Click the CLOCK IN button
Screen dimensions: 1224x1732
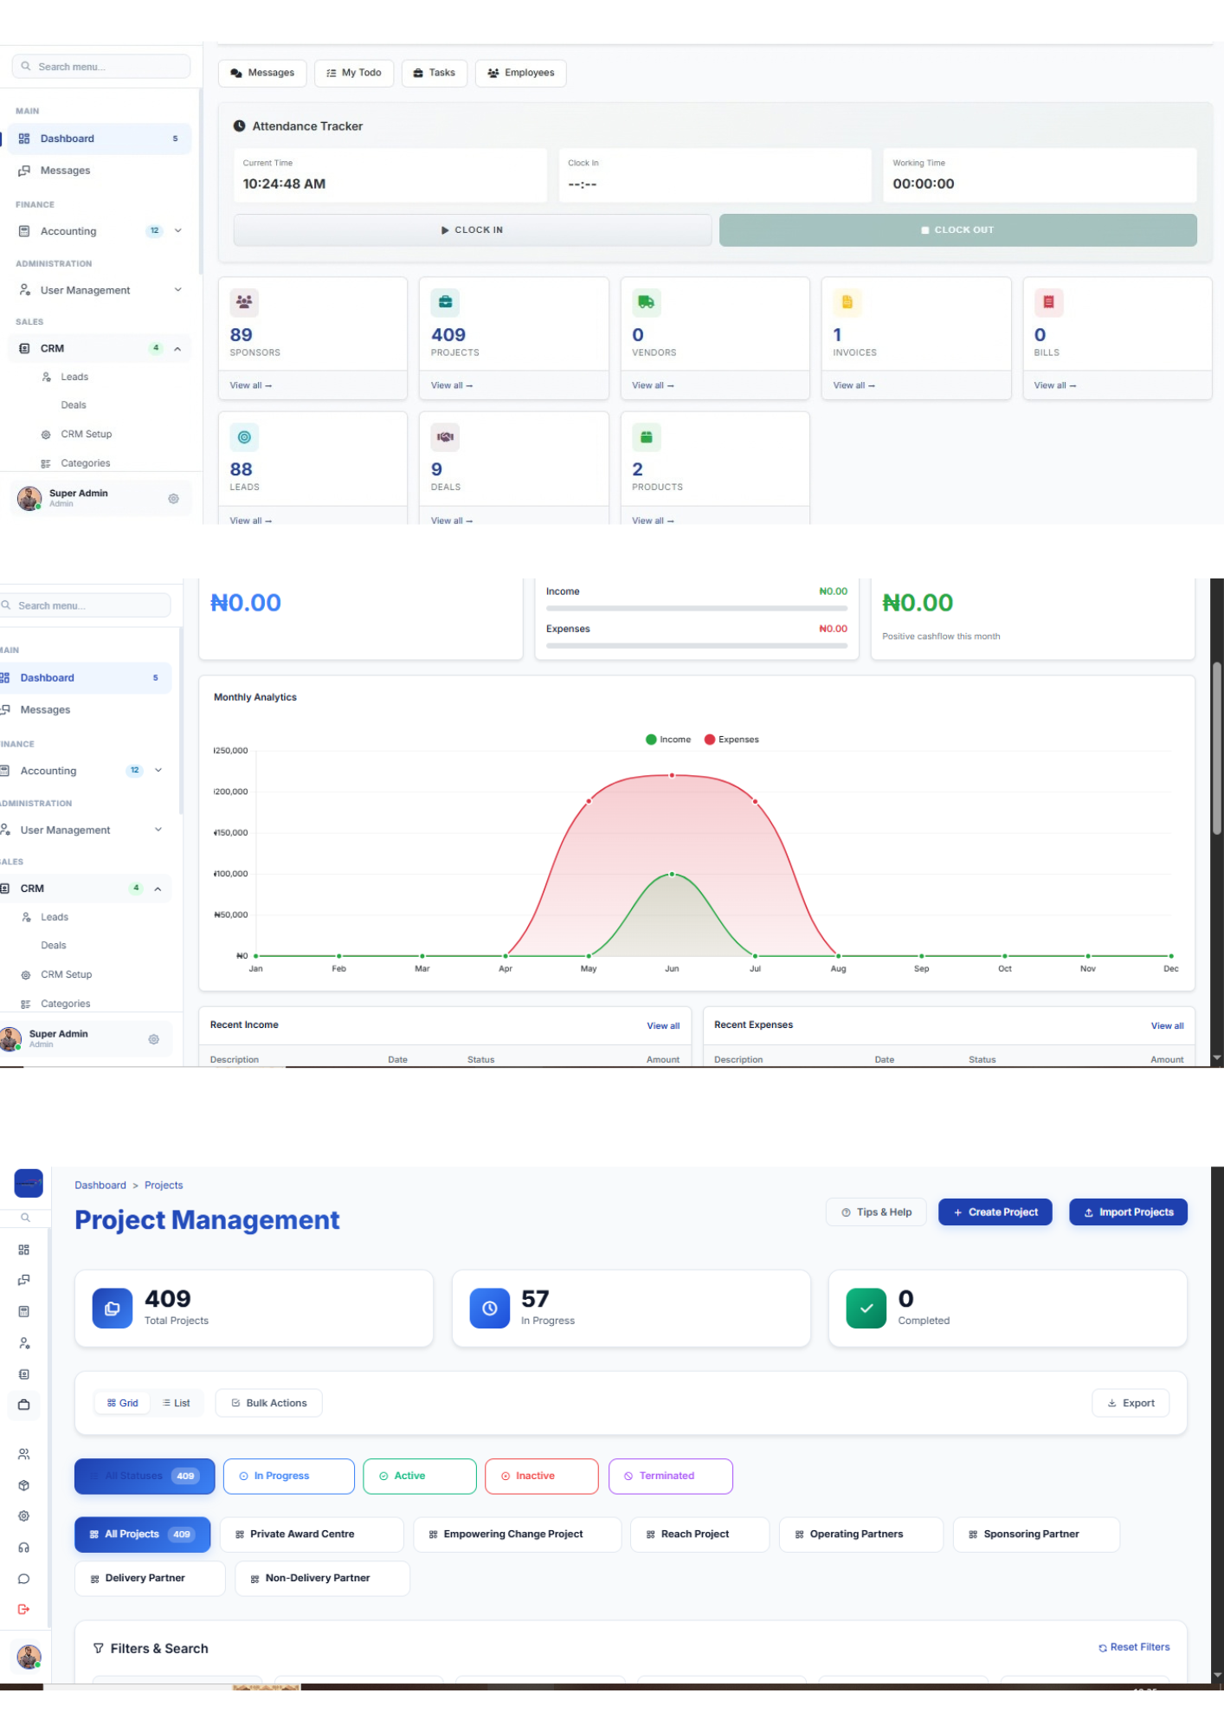(473, 230)
